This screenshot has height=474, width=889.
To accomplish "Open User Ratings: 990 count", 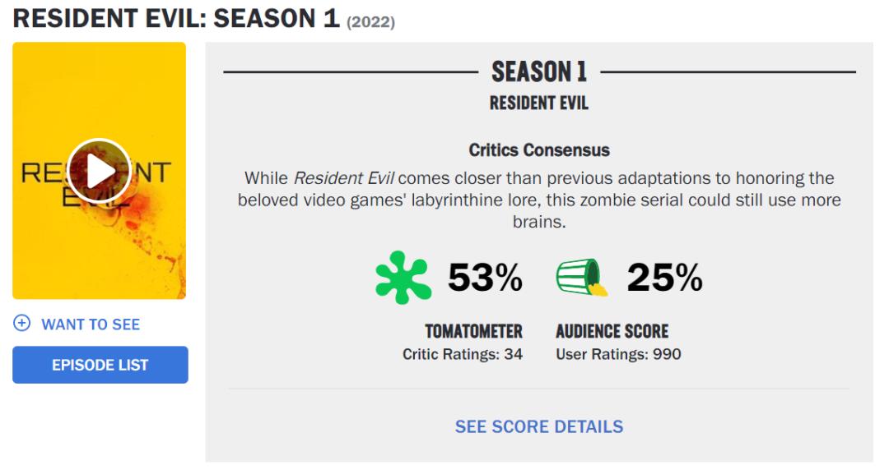I will click(x=618, y=354).
